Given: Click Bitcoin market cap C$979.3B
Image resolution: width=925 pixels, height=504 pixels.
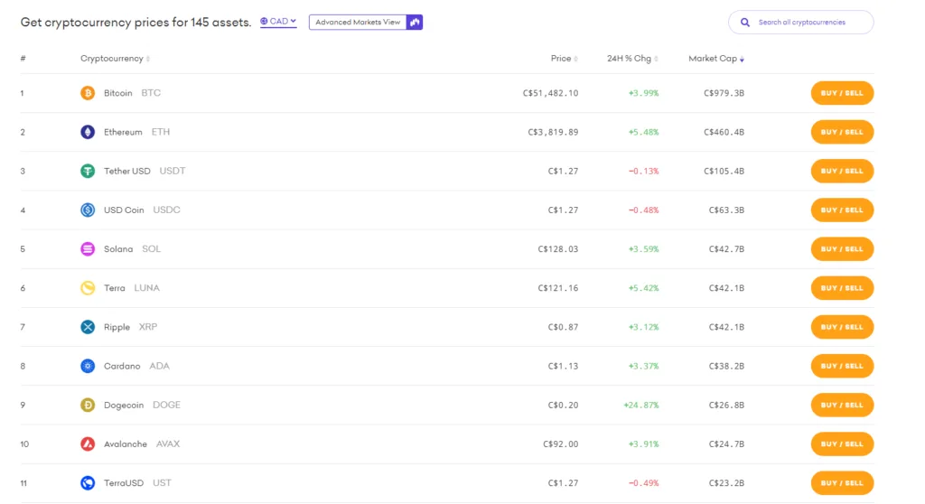Looking at the screenshot, I should point(724,93).
